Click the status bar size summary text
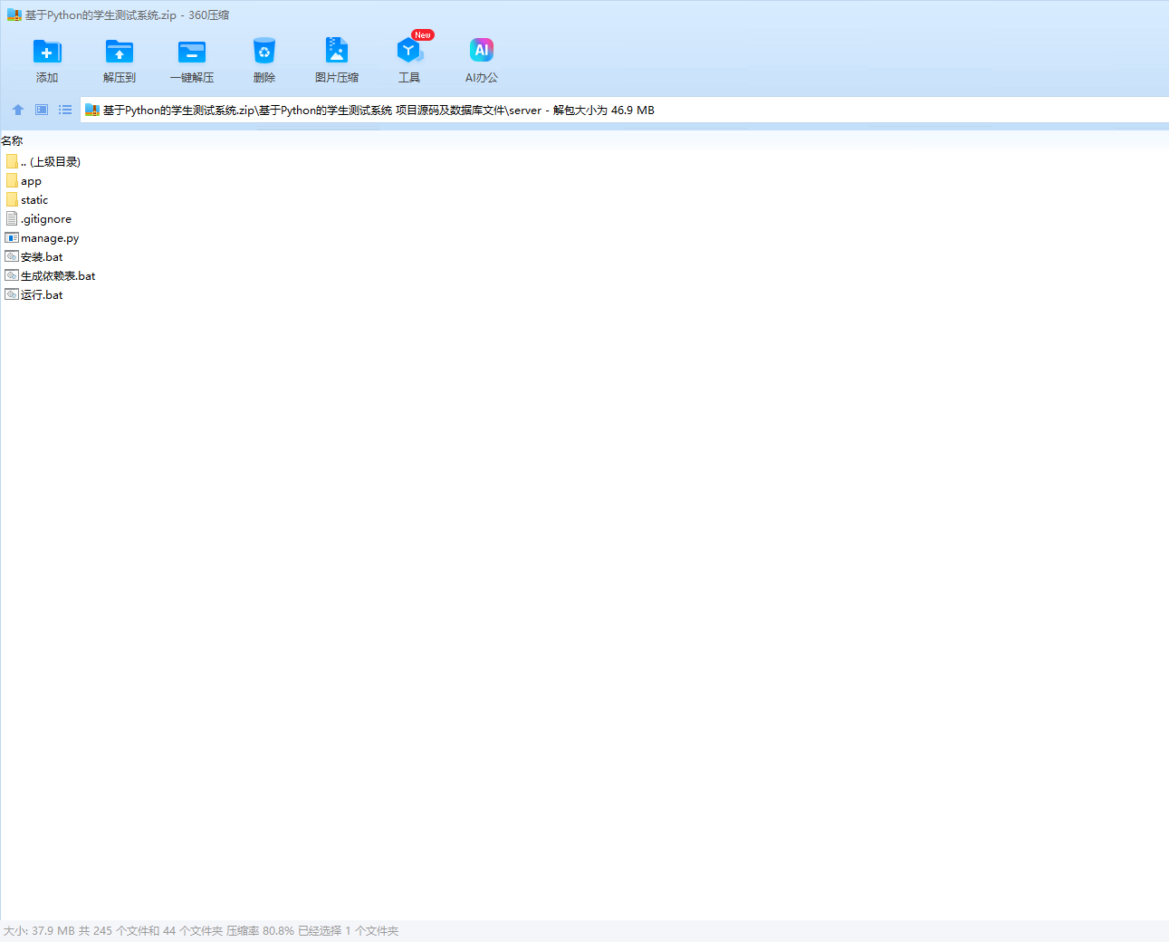This screenshot has height=942, width=1169. click(201, 931)
